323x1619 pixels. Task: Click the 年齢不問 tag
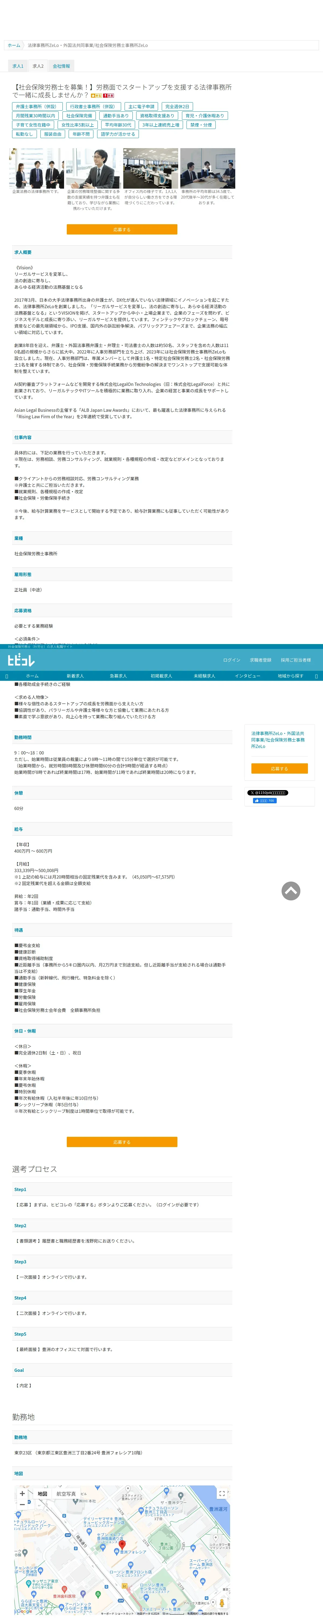tap(81, 134)
